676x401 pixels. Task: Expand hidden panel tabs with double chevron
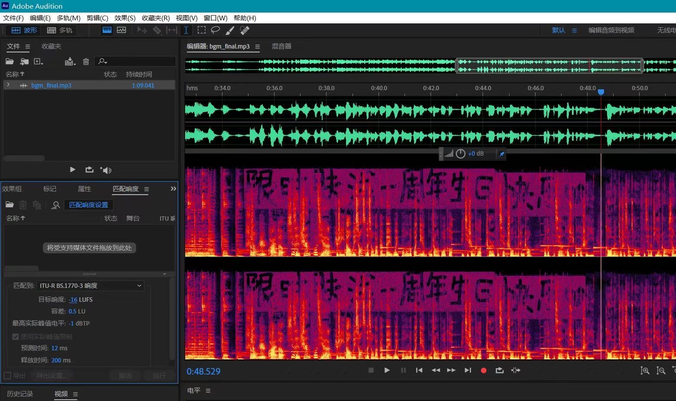[173, 189]
